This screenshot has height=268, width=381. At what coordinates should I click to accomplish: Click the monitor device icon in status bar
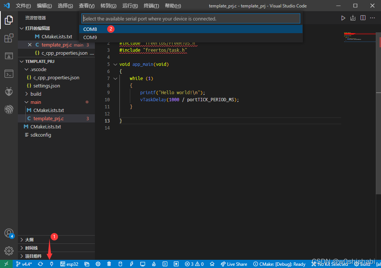(x=143, y=264)
